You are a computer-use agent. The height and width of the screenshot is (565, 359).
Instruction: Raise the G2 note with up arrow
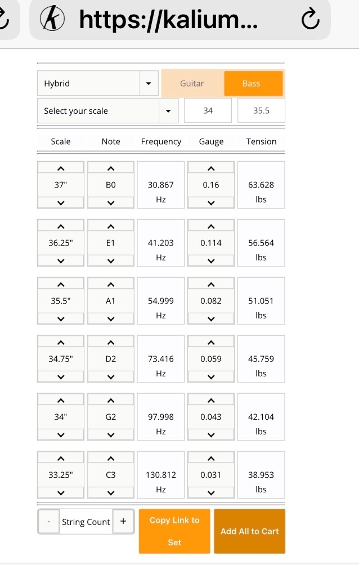point(110,401)
